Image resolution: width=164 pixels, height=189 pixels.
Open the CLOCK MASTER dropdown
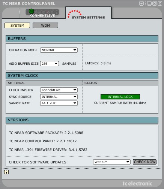pos(59,90)
